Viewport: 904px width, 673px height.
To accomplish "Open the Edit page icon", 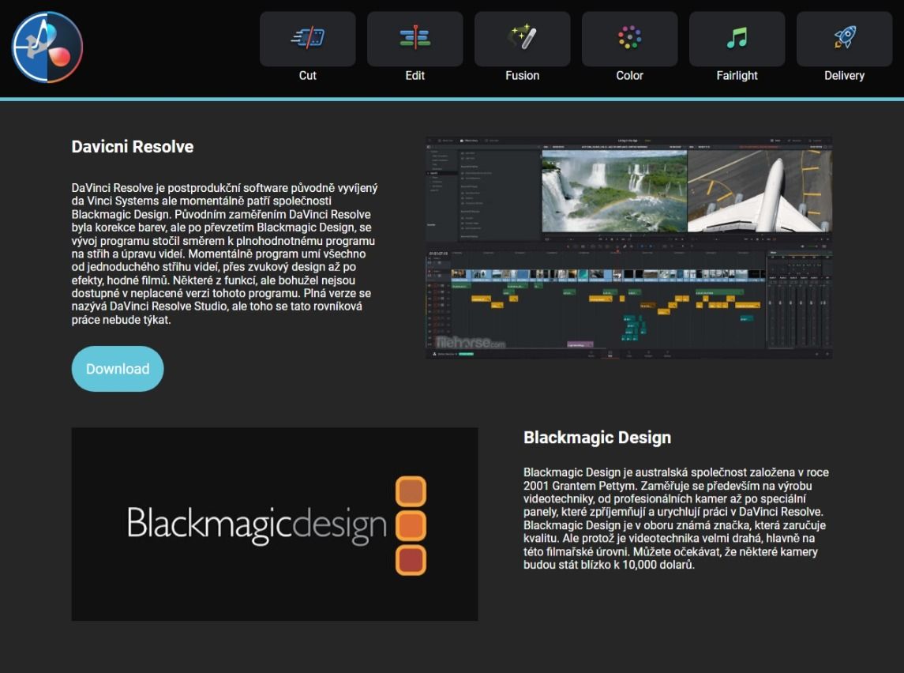I will click(x=415, y=39).
